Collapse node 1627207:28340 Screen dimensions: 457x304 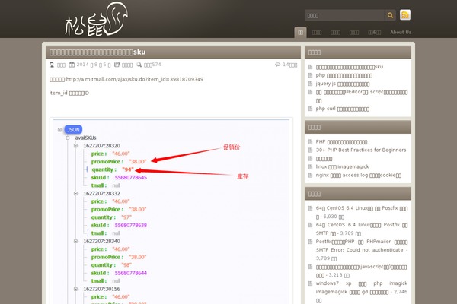click(x=75, y=241)
